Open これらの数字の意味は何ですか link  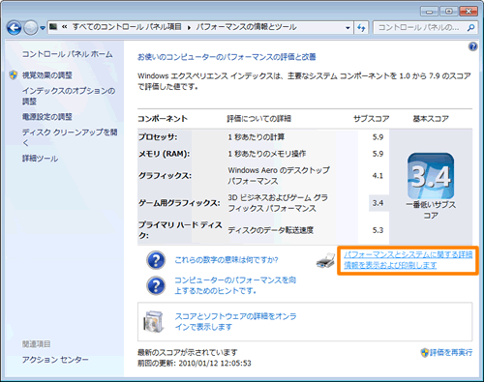[x=227, y=260]
